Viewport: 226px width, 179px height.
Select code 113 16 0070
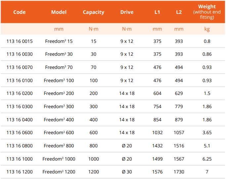(x=20, y=67)
